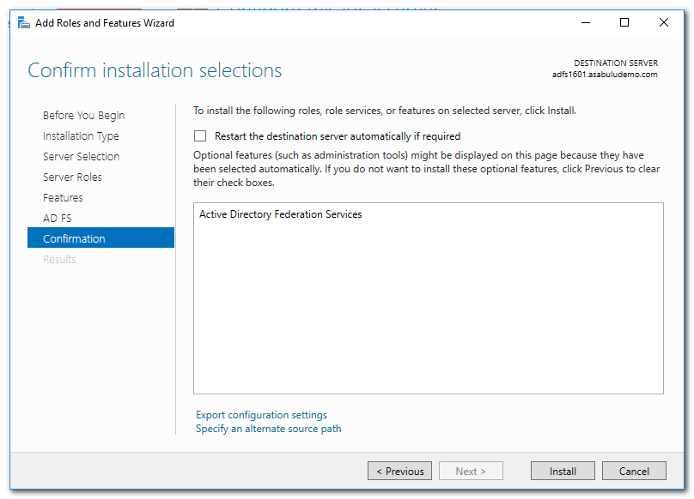Select the Server Selection step

point(81,156)
